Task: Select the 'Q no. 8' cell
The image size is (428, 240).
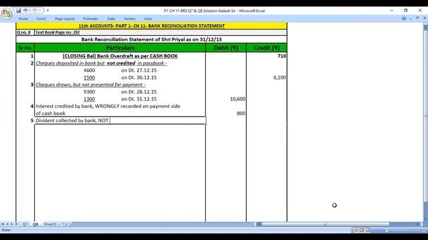Action: point(25,32)
